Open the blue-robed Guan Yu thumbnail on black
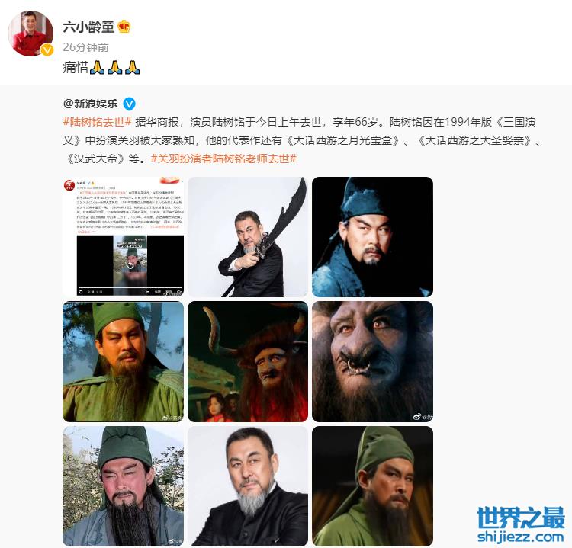Viewport: 572px width, 548px height. tap(372, 236)
